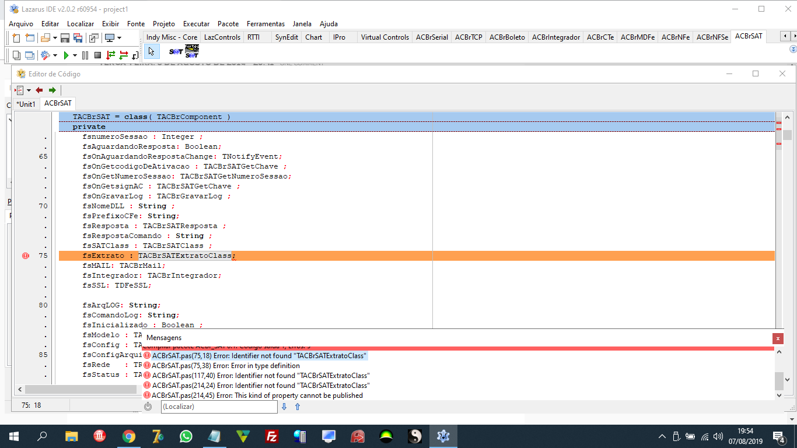Open the run button dropdown arrow

click(x=75, y=55)
